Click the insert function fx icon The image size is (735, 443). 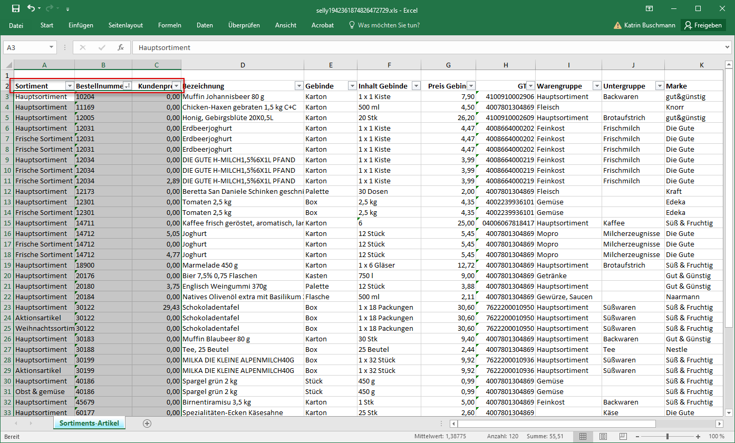pyautogui.click(x=121, y=47)
